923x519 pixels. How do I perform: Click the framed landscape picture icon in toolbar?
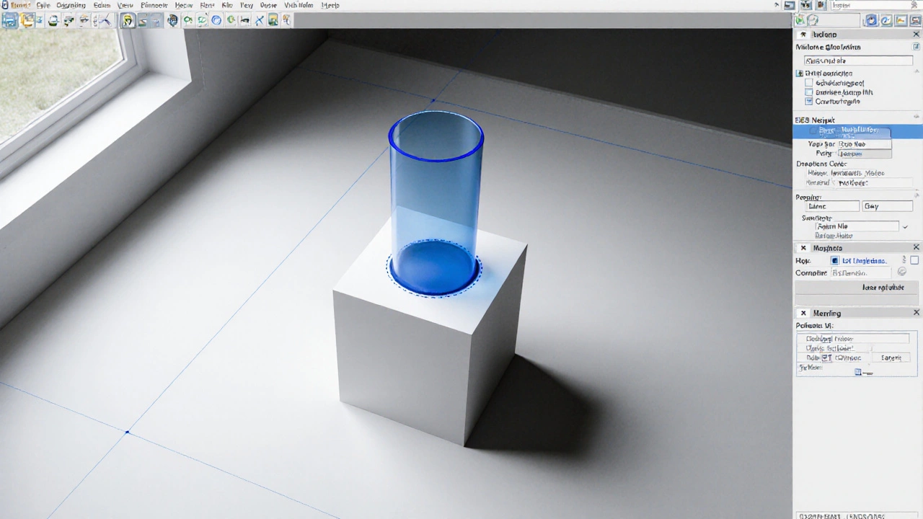coord(273,20)
